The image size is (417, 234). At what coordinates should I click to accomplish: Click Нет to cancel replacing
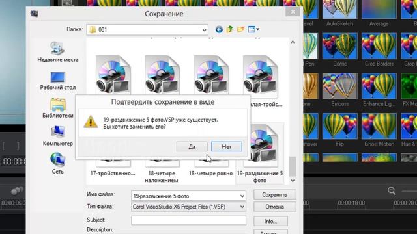pos(227,146)
